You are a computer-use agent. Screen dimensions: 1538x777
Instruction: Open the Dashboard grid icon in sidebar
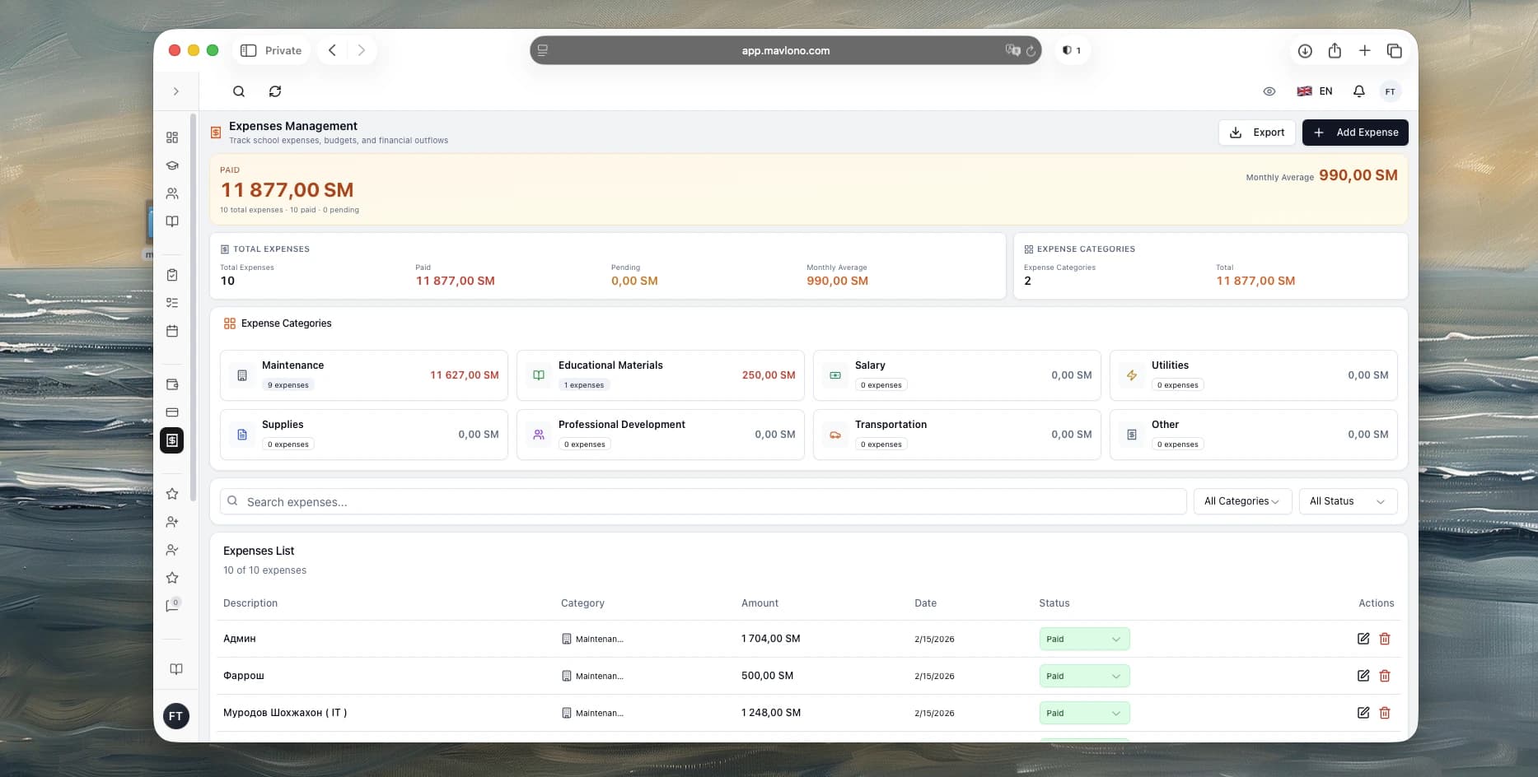point(172,137)
